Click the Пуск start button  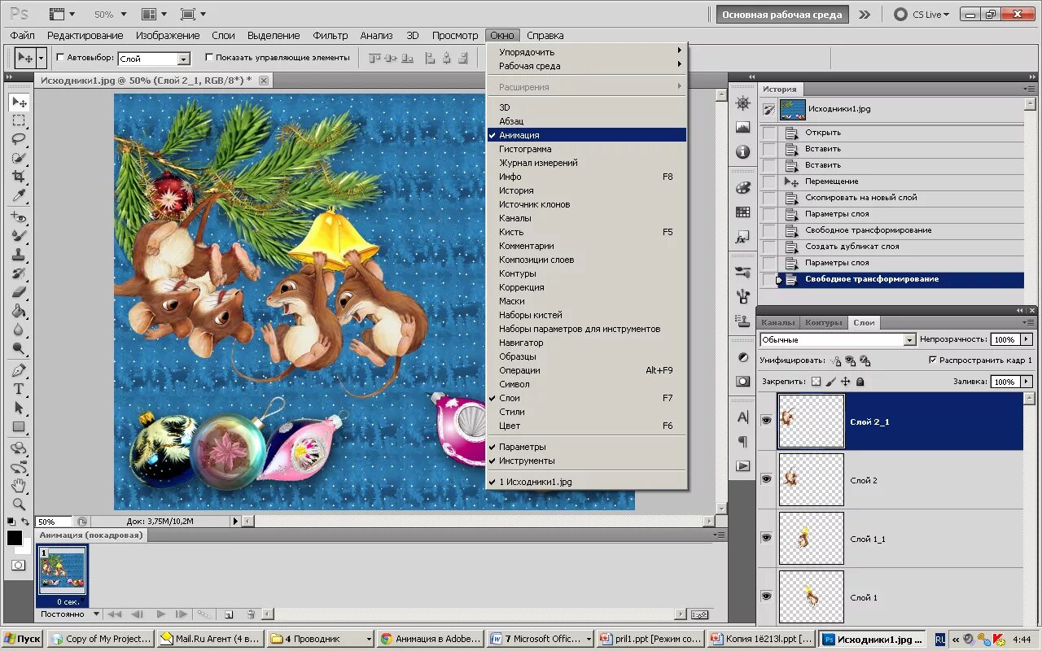(23, 639)
